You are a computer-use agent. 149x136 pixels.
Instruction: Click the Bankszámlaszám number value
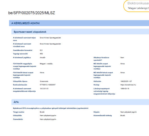(x=48, y=85)
